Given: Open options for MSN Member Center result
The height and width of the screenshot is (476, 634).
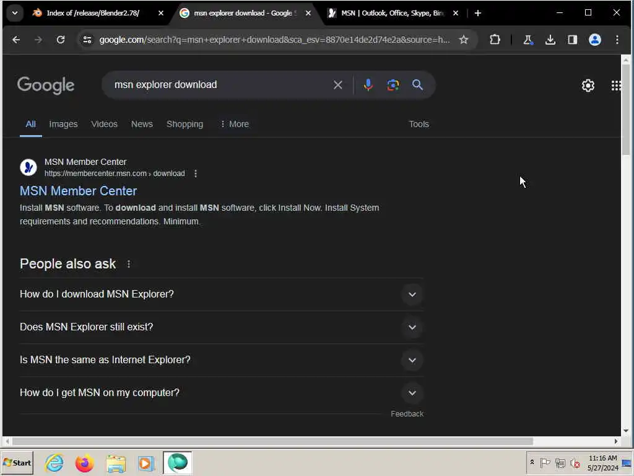Looking at the screenshot, I should pos(196,174).
